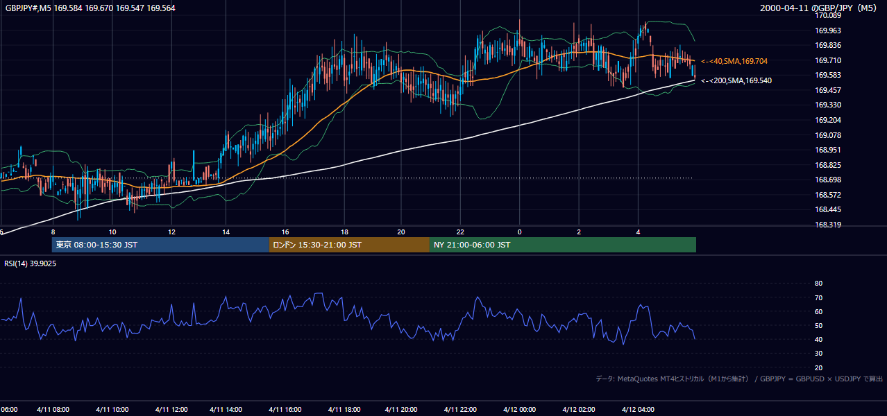Click the 4/11 12:00 date label
This screenshot has width=887, height=416.
point(171,410)
